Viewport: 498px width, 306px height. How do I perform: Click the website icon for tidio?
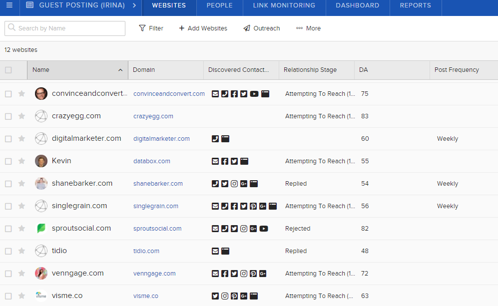point(225,252)
